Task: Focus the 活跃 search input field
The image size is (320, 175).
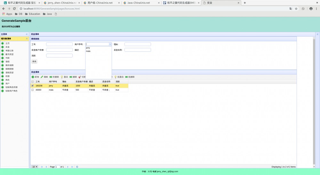Action: coord(60,56)
